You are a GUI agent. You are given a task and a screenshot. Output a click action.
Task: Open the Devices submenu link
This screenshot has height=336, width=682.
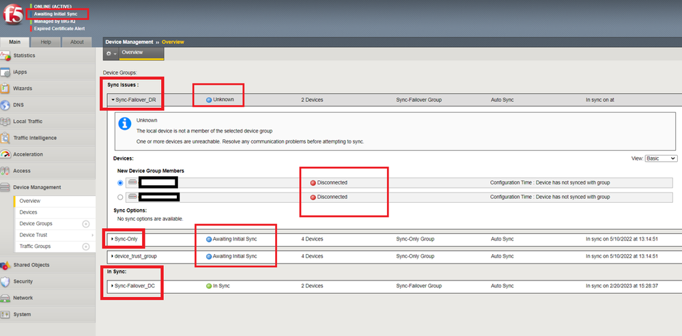tap(29, 212)
